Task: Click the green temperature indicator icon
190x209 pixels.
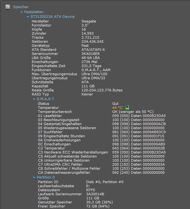Action: (x=127, y=108)
